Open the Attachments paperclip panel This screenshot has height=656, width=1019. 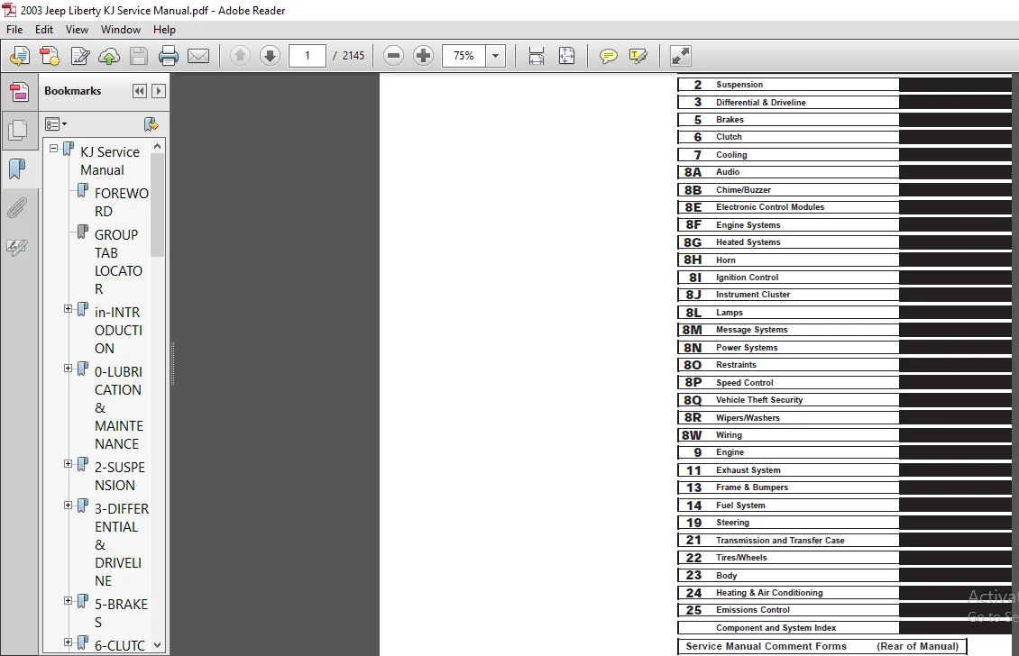(x=17, y=208)
